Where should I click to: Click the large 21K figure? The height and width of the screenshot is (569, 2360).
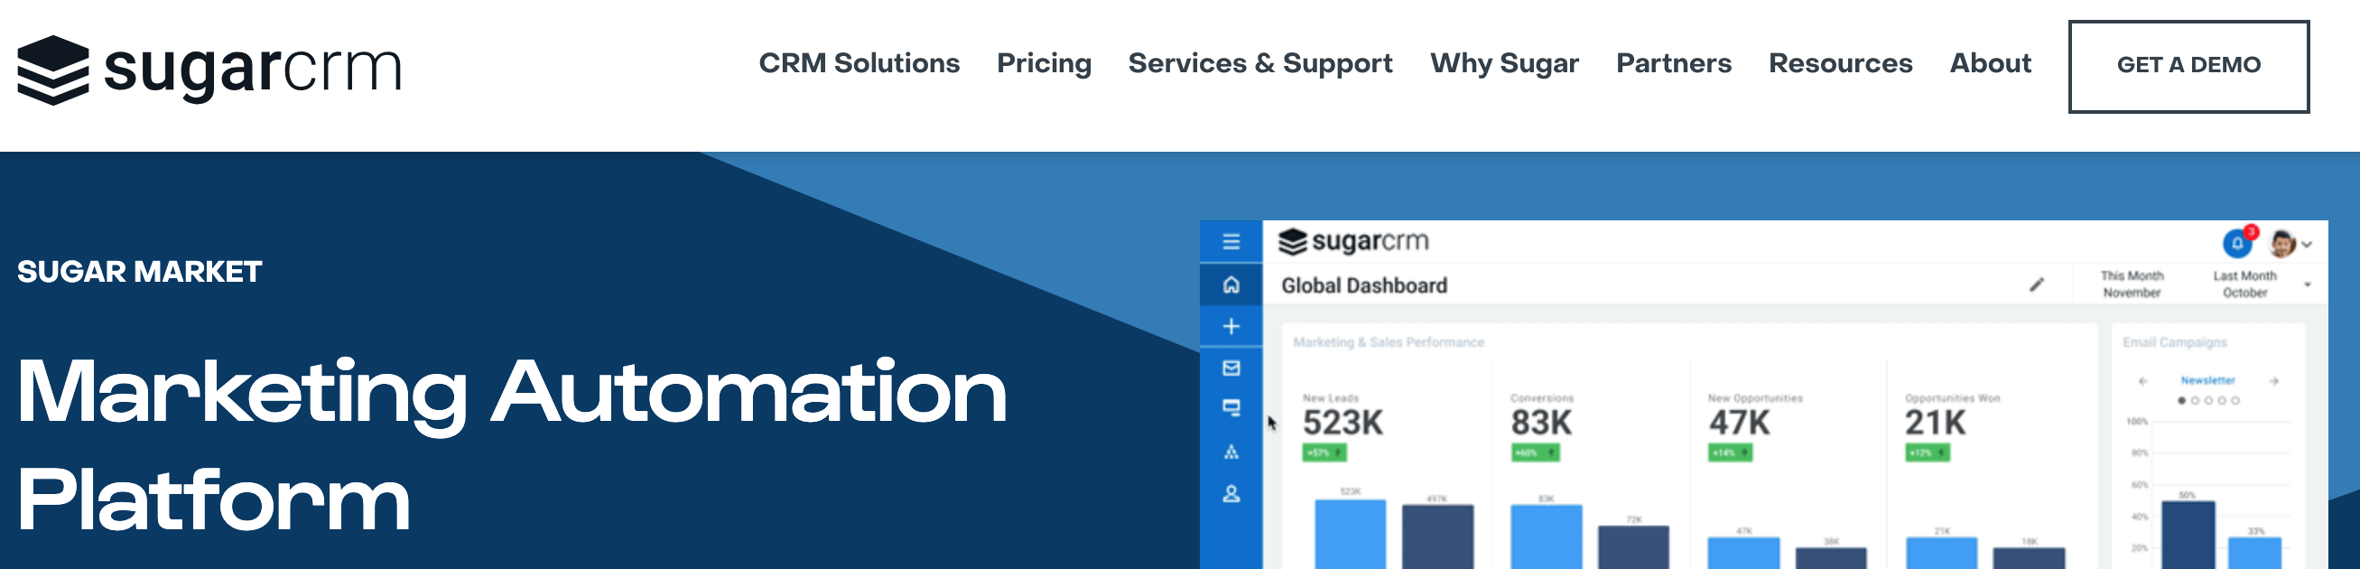point(1936,424)
